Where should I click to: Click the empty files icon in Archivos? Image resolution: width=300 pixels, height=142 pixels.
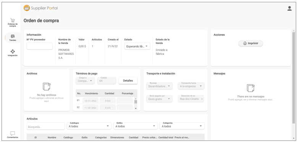point(47,87)
